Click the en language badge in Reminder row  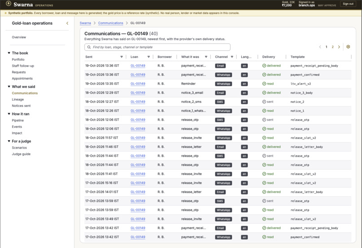[x=244, y=84]
